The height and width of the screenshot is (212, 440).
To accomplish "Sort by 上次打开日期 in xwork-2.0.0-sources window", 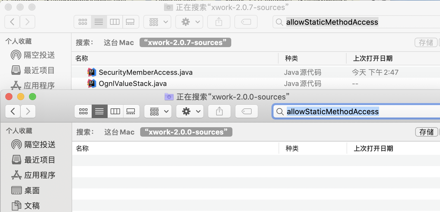I will (394, 148).
